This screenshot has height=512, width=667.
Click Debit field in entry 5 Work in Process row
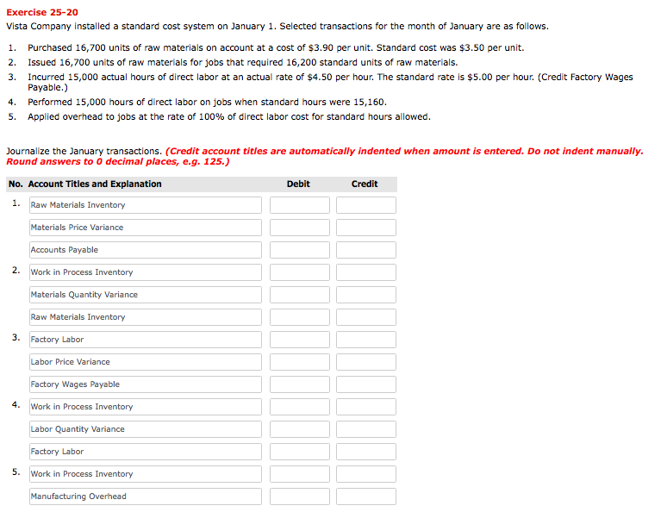coord(299,474)
